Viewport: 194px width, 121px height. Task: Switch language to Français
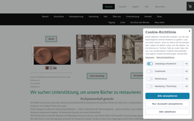click(122, 7)
